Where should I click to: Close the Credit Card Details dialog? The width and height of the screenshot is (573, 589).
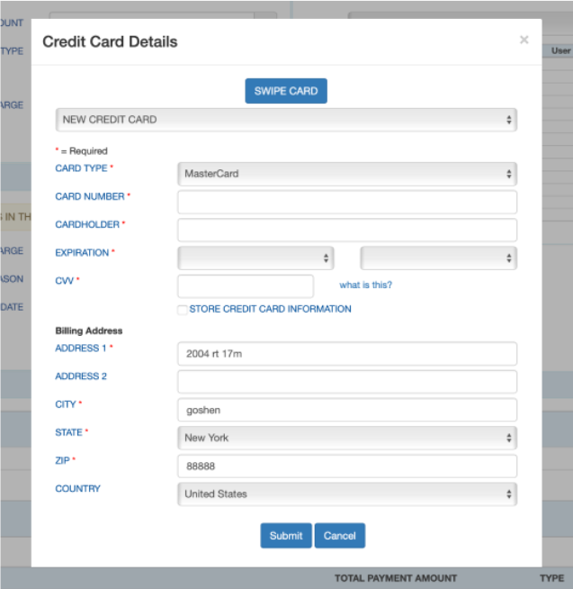tap(524, 41)
